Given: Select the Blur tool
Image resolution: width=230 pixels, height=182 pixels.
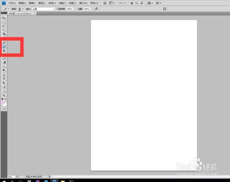Looking at the screenshot, I should click(4, 66).
